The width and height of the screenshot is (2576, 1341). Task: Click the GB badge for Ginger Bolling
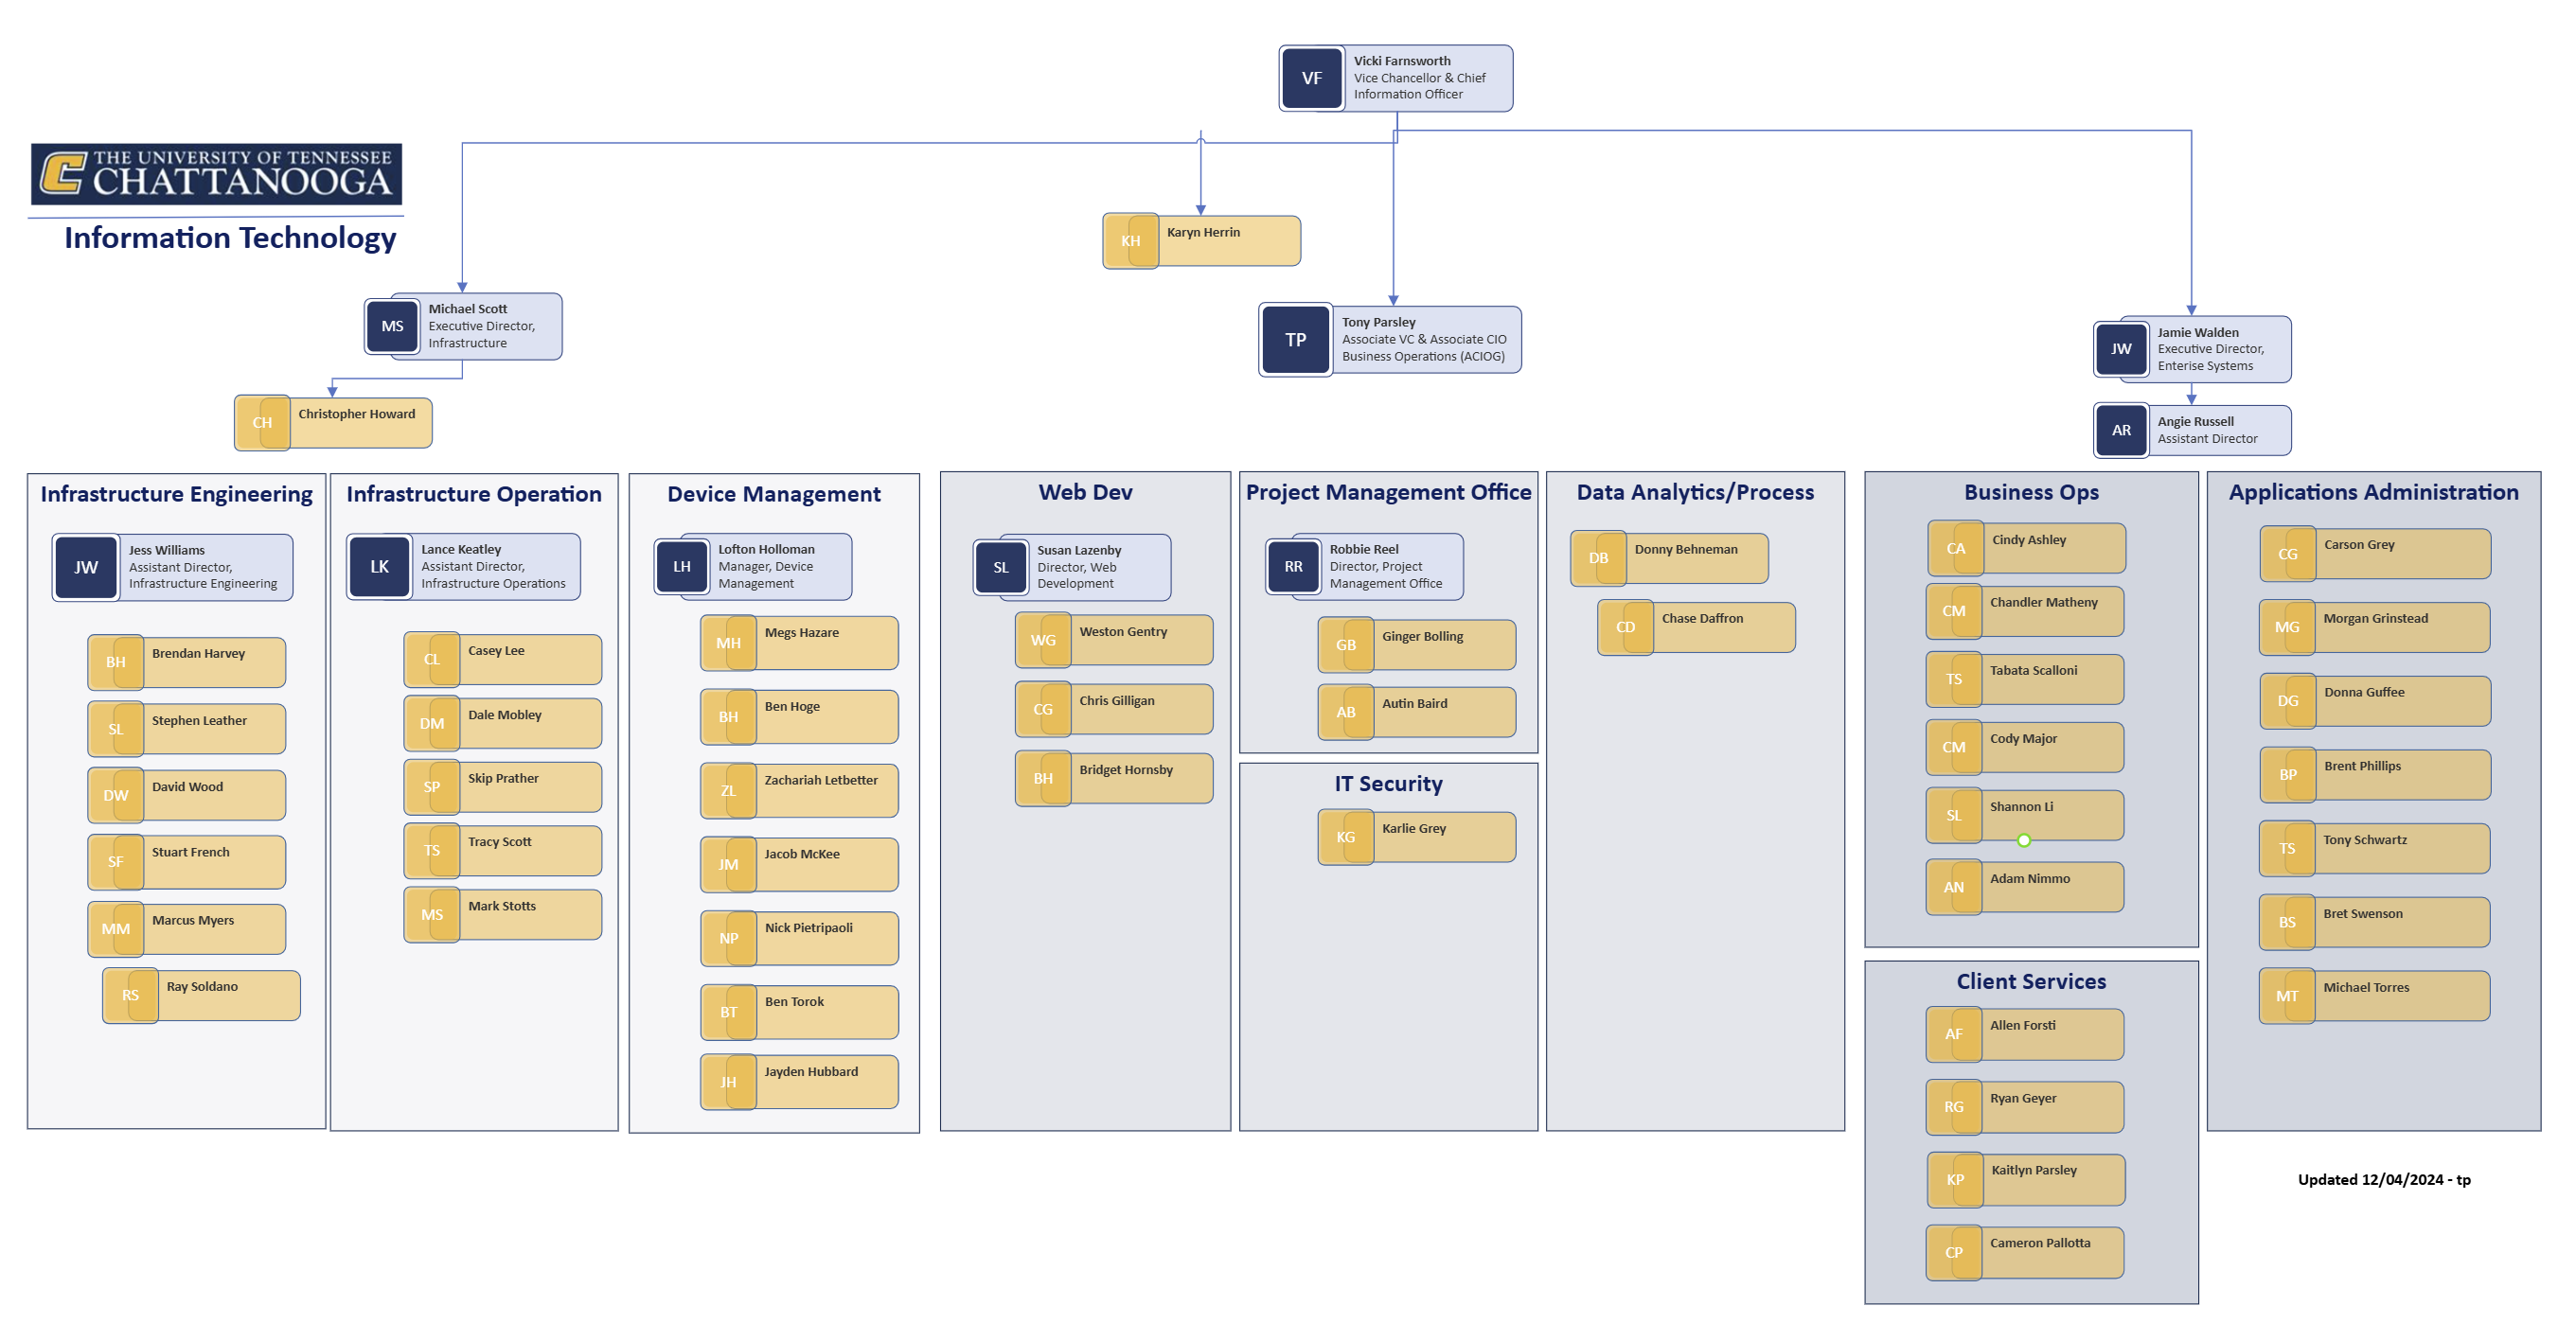click(1345, 645)
